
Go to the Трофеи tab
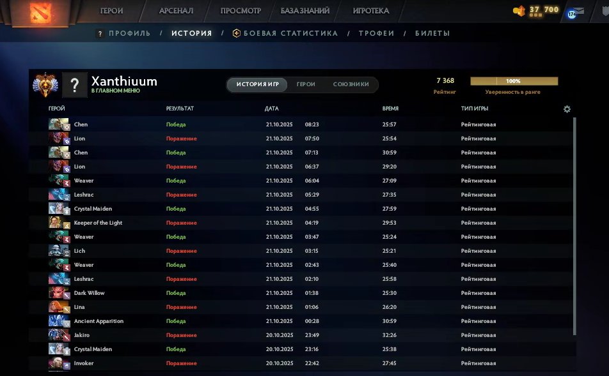376,33
